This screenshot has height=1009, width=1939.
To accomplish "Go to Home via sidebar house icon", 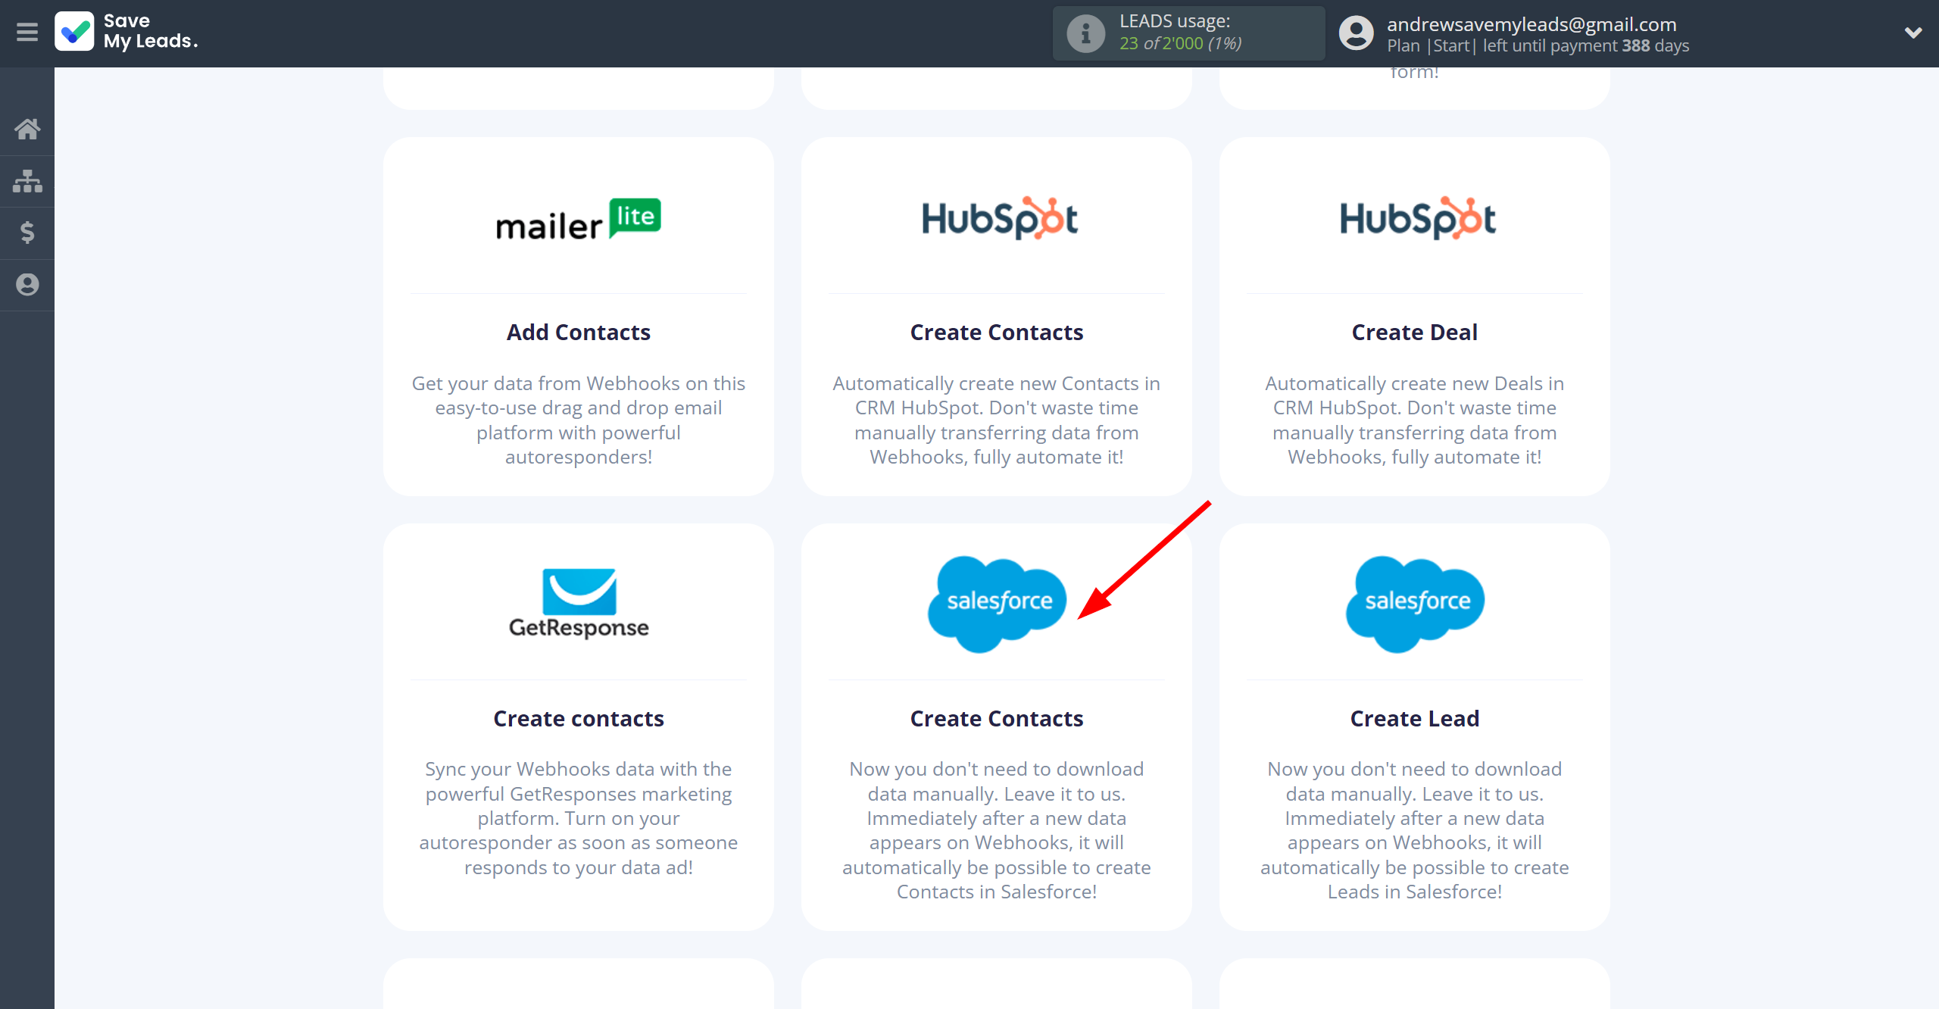I will click(27, 129).
